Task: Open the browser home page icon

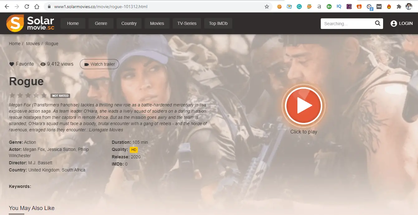Action: (x=37, y=7)
